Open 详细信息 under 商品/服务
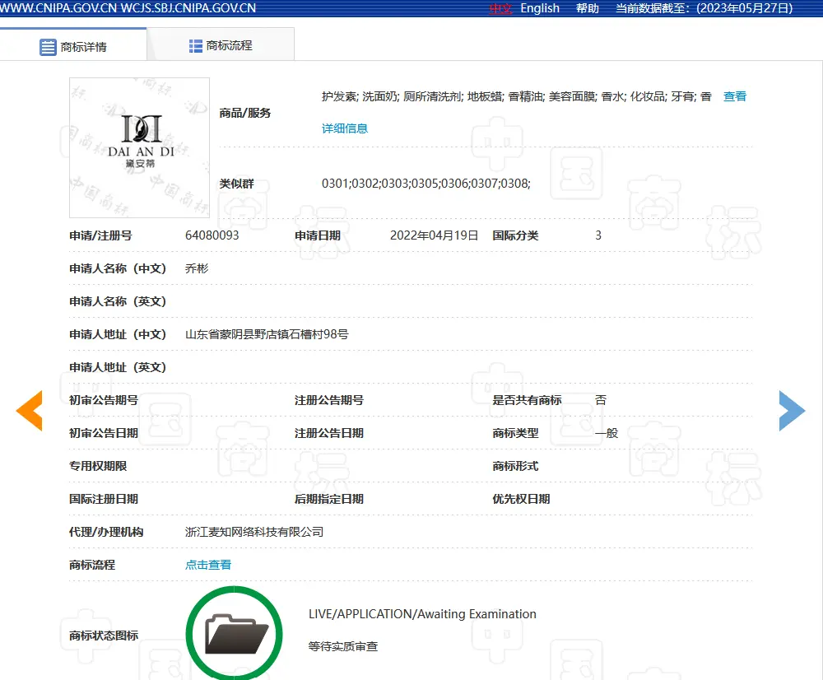Viewport: 823px width, 680px height. (346, 128)
